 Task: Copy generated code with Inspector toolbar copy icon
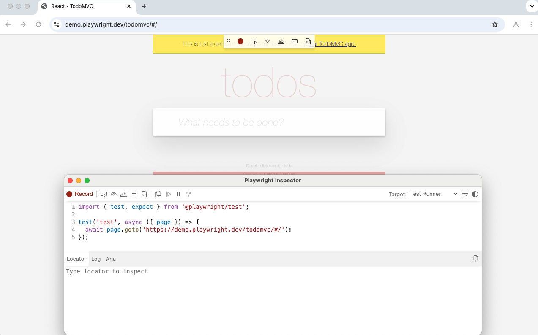tap(158, 194)
